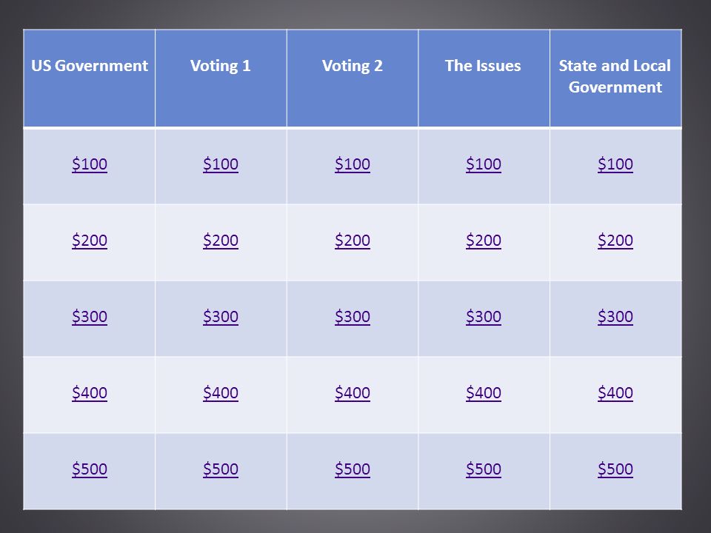
Task: Pick $200 in State and Local Government
Action: coord(615,240)
